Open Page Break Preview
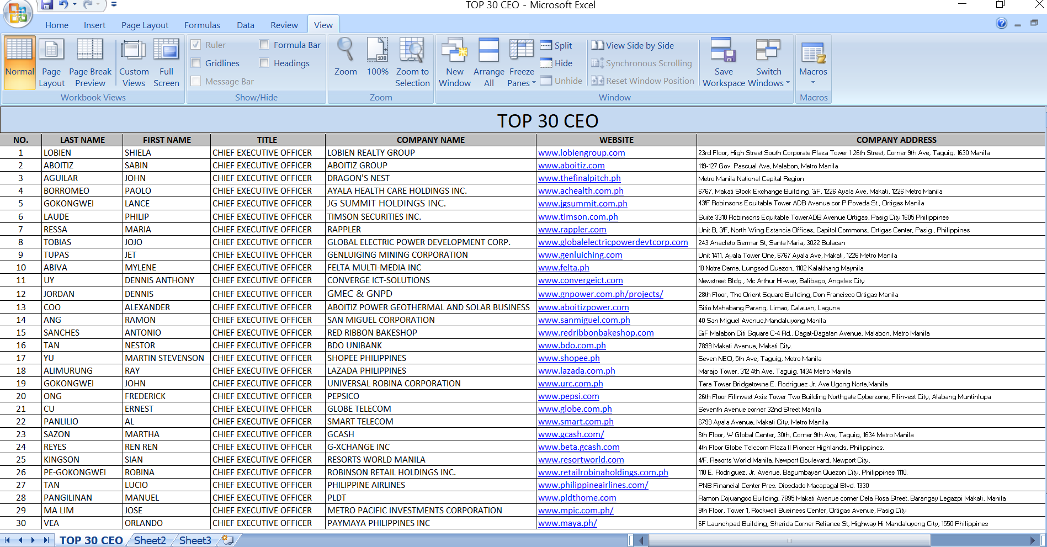Screen dimensions: 1047x547 point(90,62)
